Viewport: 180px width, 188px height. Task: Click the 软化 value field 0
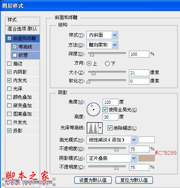139,81
